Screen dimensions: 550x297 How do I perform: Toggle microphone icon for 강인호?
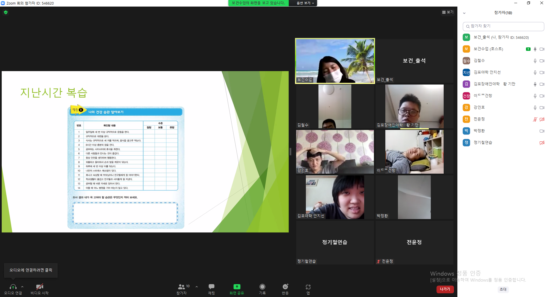click(535, 108)
